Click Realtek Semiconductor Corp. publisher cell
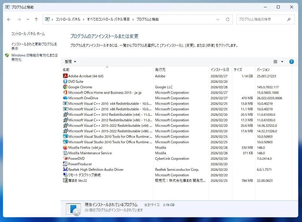Viewport: 302px width, 222px height. pos(177,169)
